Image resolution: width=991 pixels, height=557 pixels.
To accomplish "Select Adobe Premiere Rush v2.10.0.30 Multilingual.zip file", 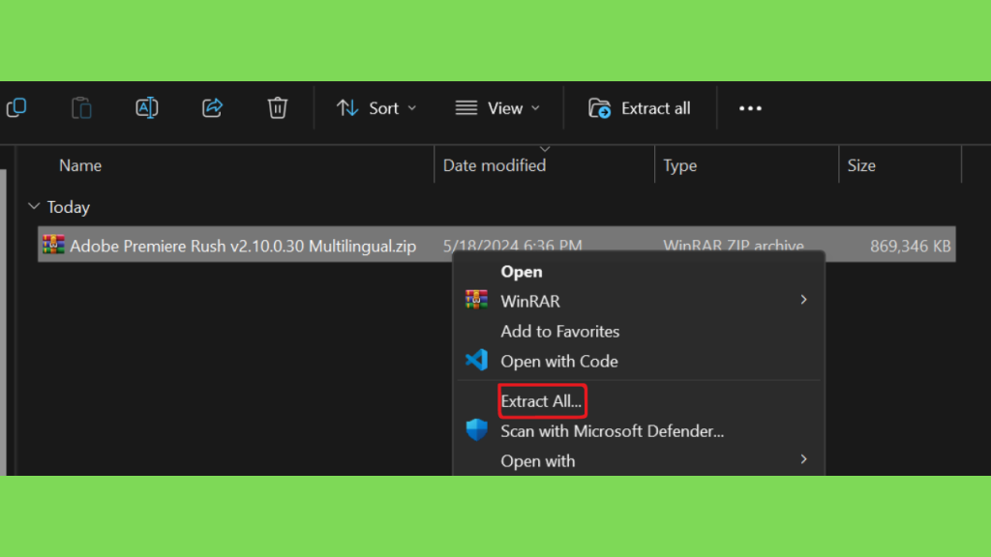I will (x=496, y=245).
